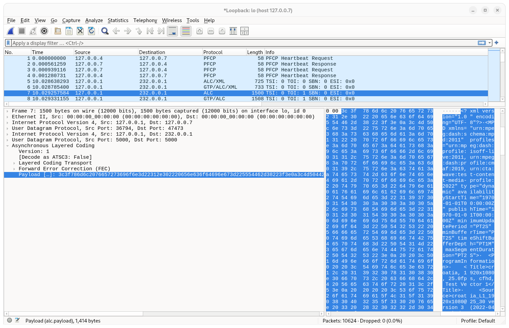Open the find packet tool
The width and height of the screenshot is (509, 328).
tap(105, 31)
